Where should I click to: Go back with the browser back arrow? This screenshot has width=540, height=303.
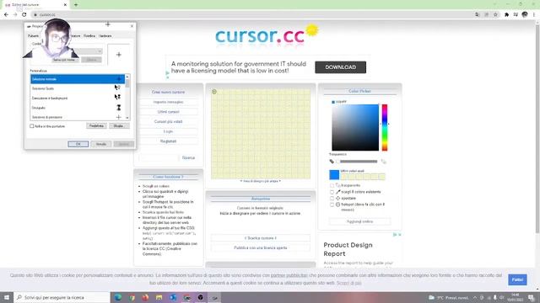[6, 15]
